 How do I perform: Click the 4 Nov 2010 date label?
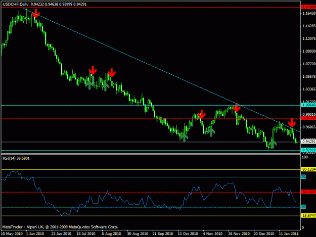click(213, 234)
